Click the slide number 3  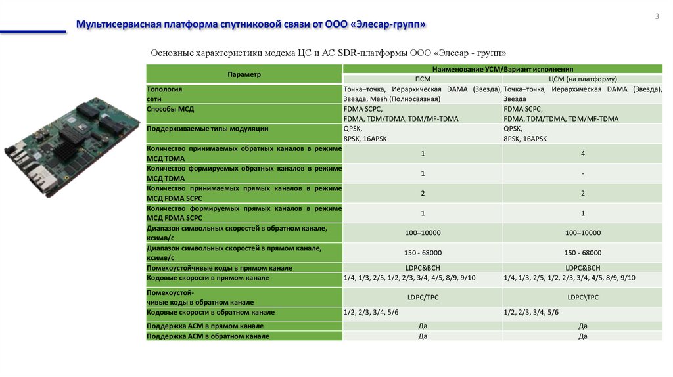(x=657, y=16)
